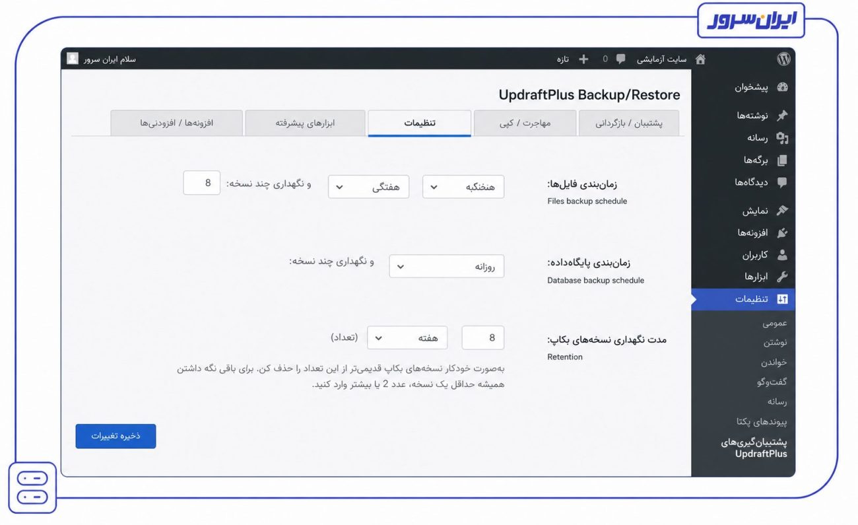The height and width of the screenshot is (525, 858).
Task: Click the ایران سرور logo
Action: click(x=751, y=20)
